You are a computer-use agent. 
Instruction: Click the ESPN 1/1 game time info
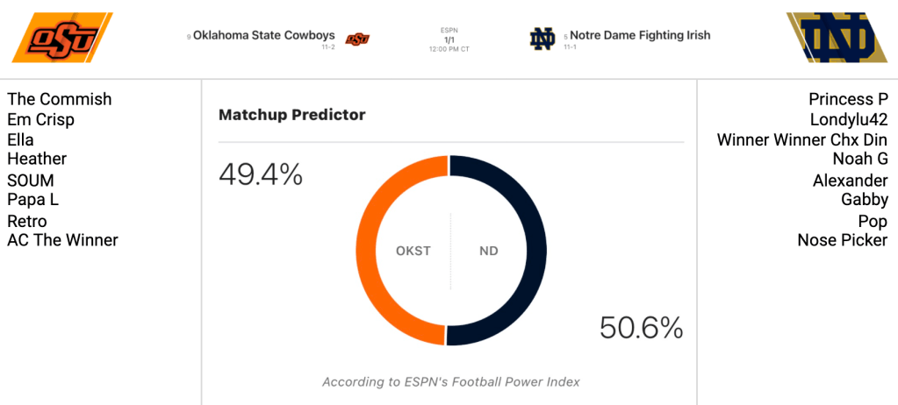449,39
